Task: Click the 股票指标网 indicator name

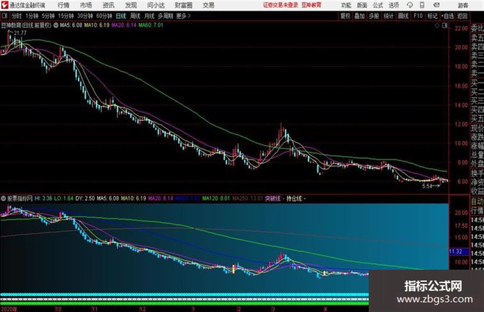Action: 20,198
